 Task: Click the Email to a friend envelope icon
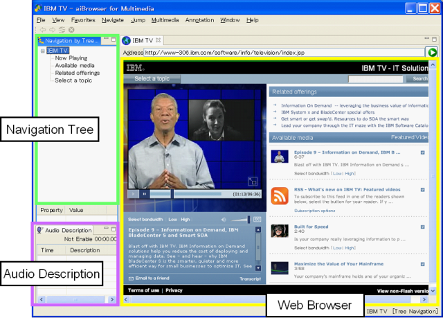click(131, 279)
